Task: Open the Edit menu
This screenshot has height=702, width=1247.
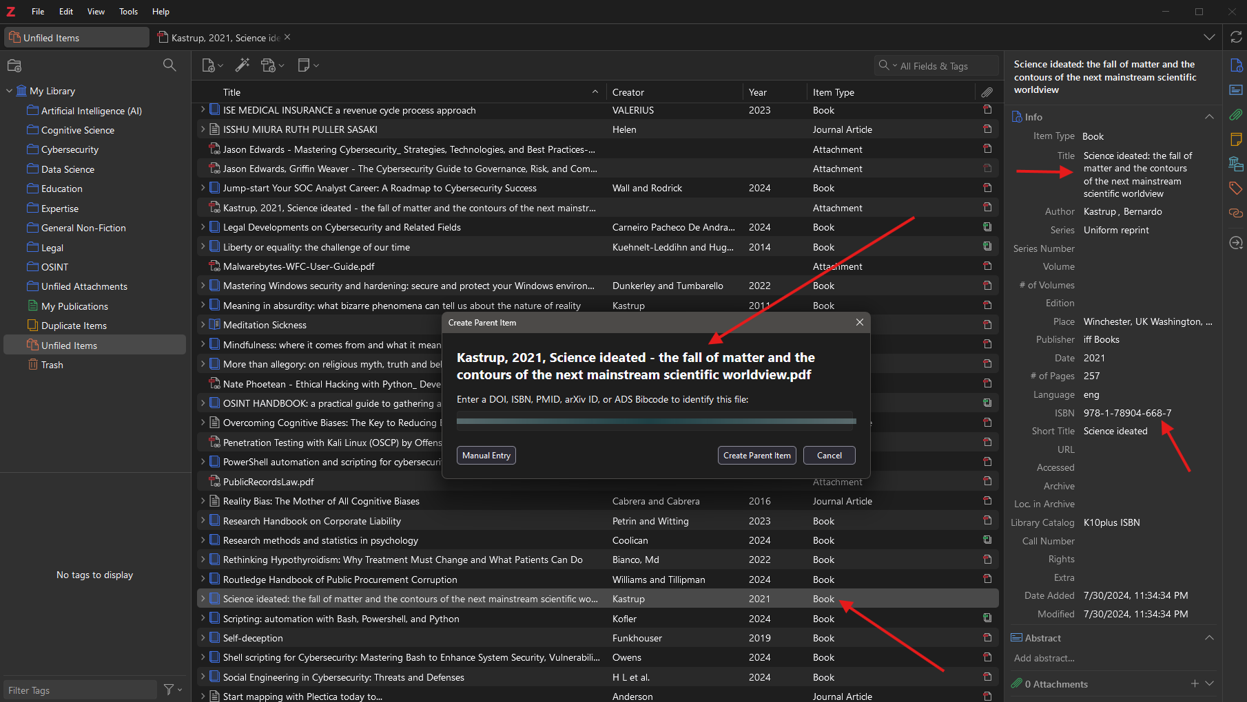Action: click(x=66, y=12)
